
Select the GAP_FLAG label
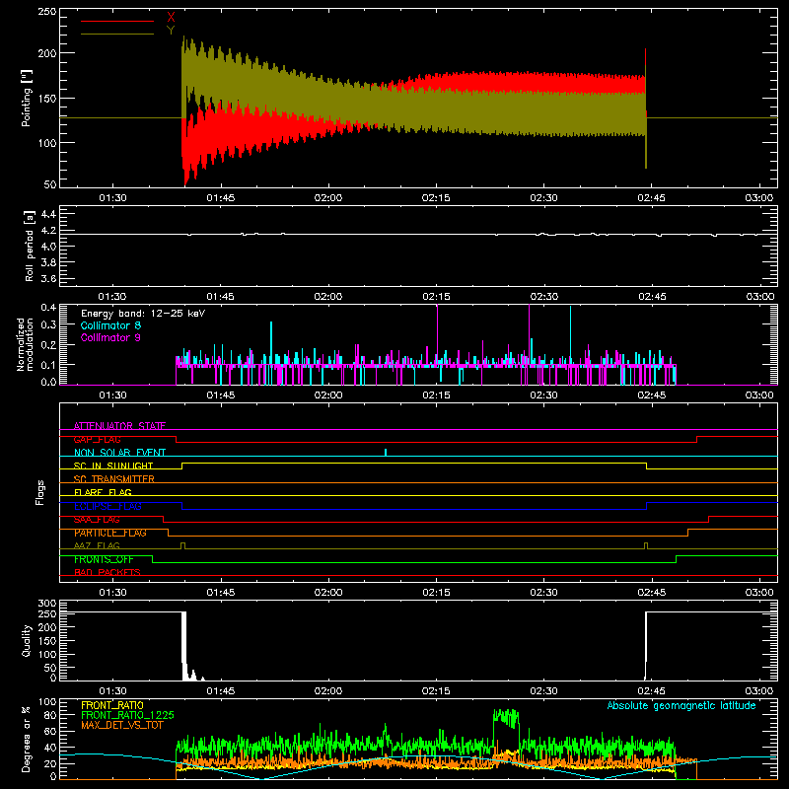(97, 439)
